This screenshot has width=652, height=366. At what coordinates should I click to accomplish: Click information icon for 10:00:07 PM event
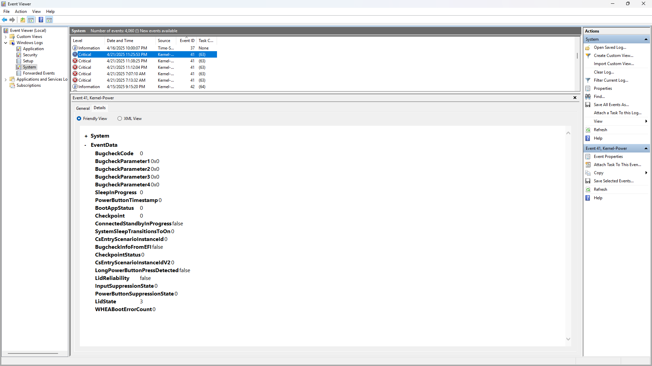tap(75, 48)
